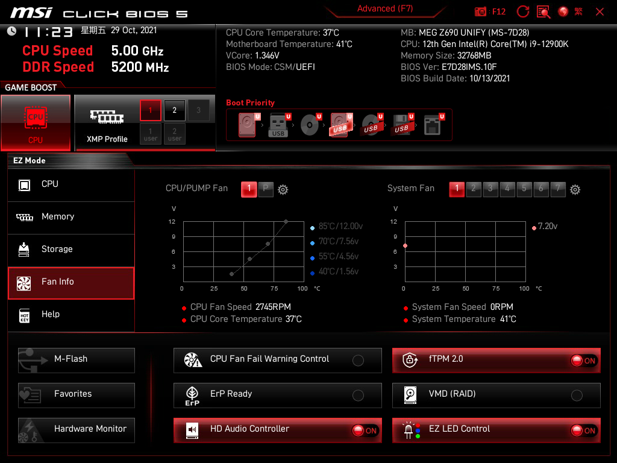The height and width of the screenshot is (463, 617).
Task: Open the Memory section
Action: pyautogui.click(x=71, y=217)
